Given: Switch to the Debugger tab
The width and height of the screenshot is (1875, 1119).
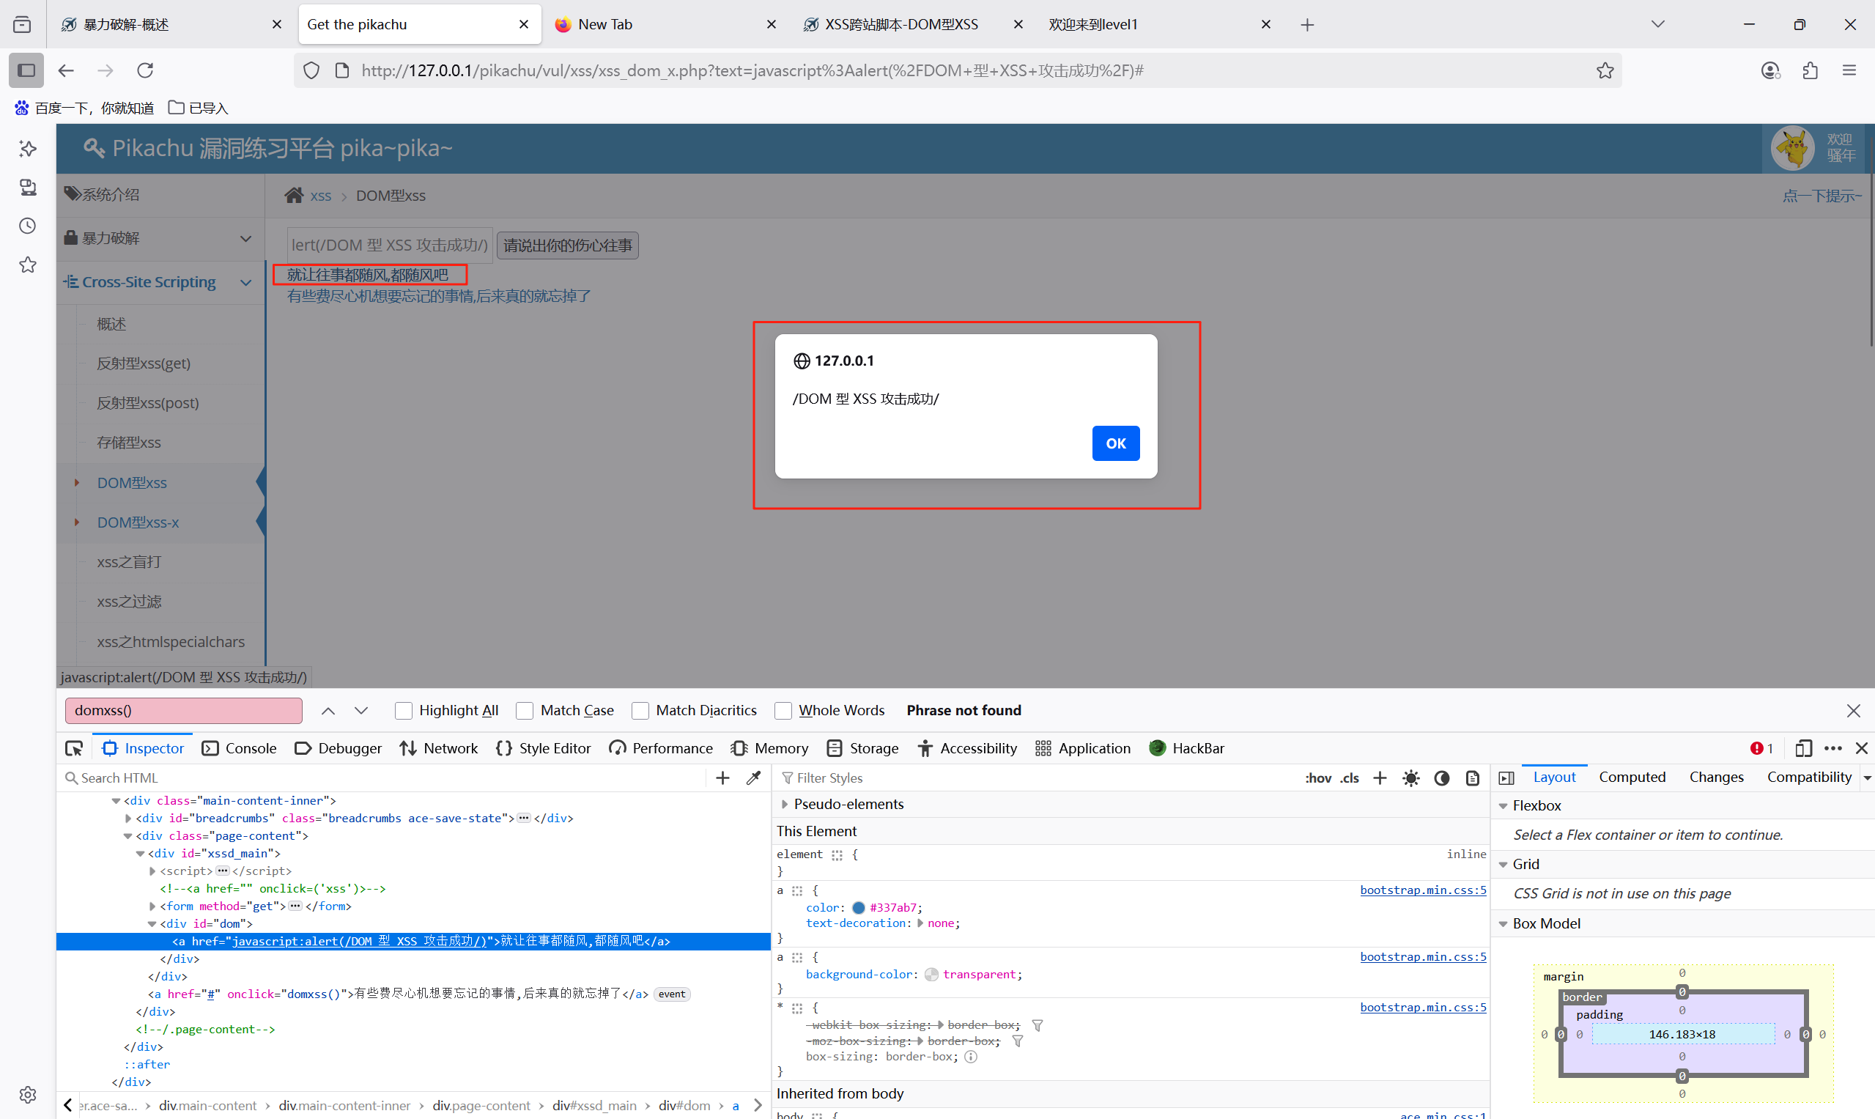Looking at the screenshot, I should [x=339, y=748].
